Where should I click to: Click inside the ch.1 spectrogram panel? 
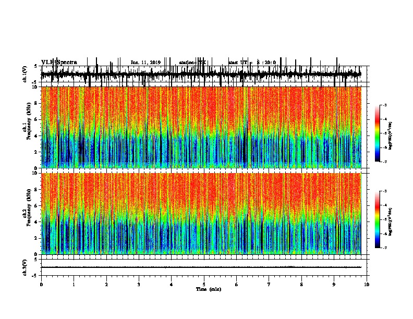(x=201, y=127)
